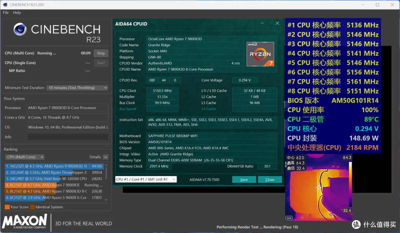This screenshot has width=400, height=233.
Task: Minimize the Cinebench window
Action: click(363, 4)
